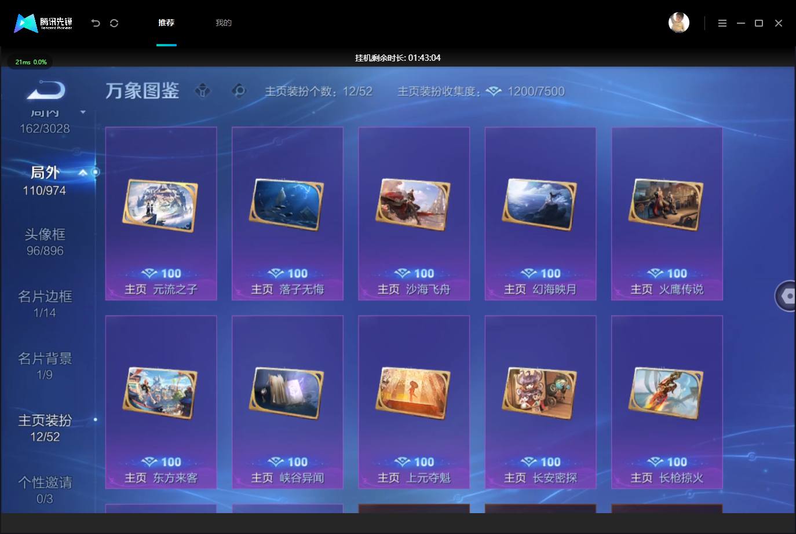The width and height of the screenshot is (796, 534).
Task: Switch to the 我的 tab
Action: [x=224, y=23]
